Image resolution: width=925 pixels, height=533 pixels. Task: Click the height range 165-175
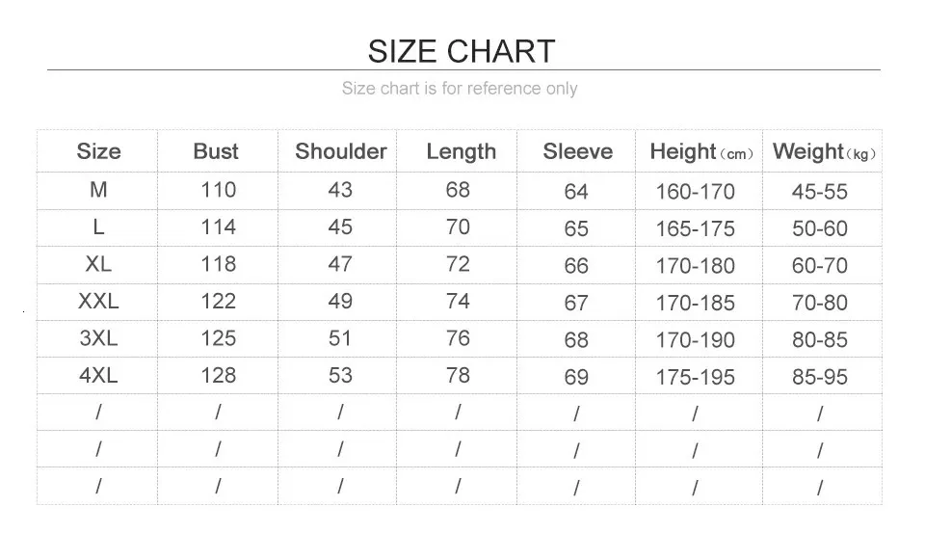click(695, 229)
